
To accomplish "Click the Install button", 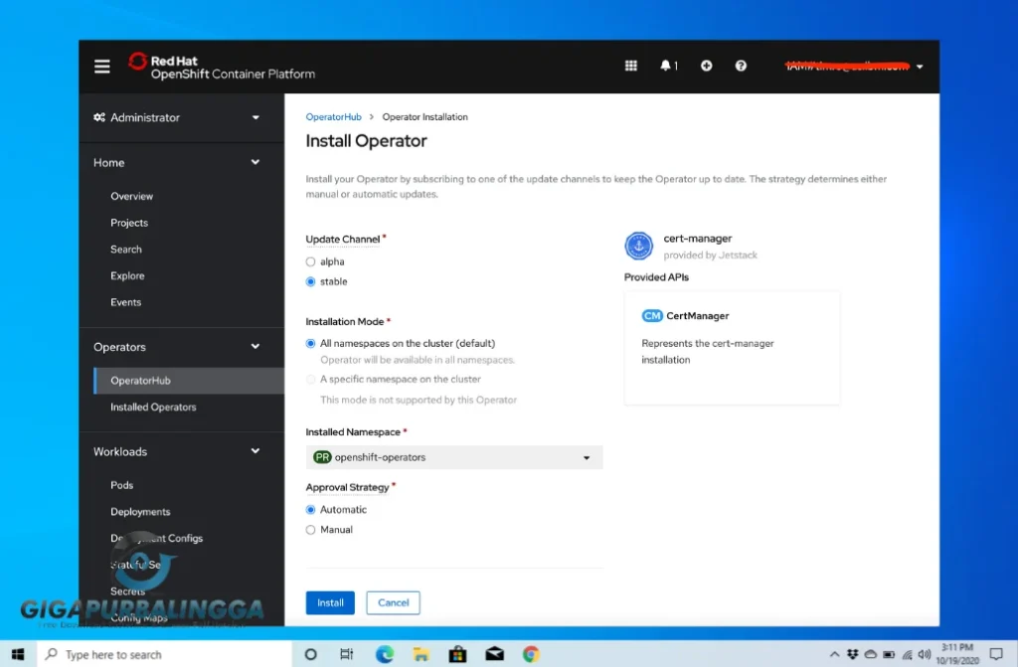I will click(329, 602).
